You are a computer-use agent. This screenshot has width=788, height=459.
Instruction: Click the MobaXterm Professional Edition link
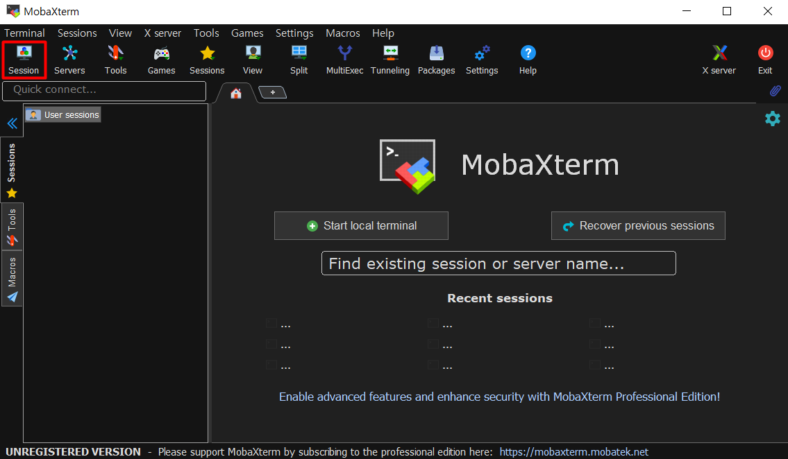(500, 397)
